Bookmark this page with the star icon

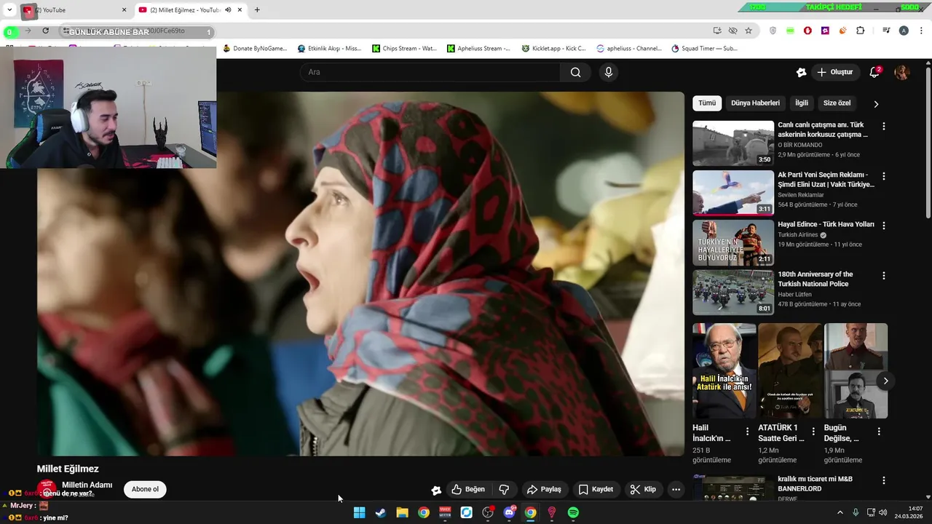pos(749,31)
